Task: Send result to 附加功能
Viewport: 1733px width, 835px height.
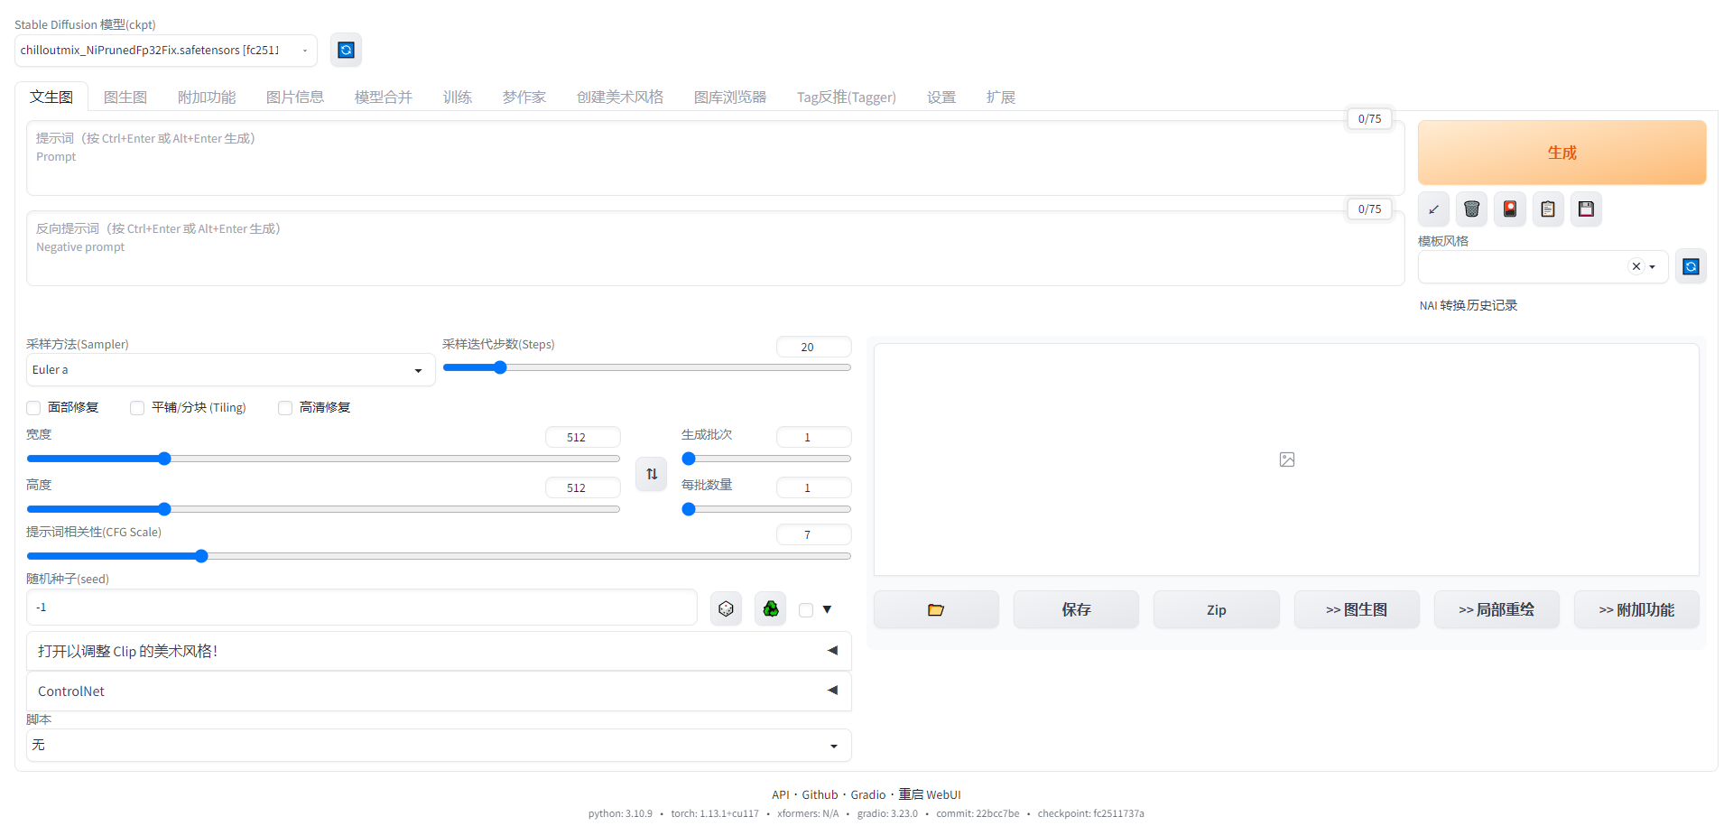Action: coord(1636,610)
